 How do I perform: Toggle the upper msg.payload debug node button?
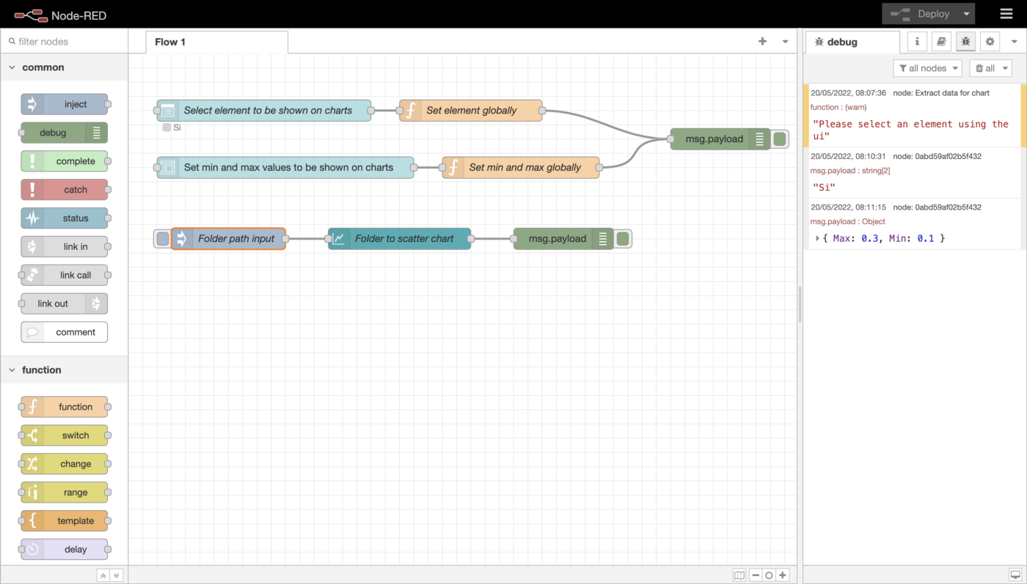781,139
